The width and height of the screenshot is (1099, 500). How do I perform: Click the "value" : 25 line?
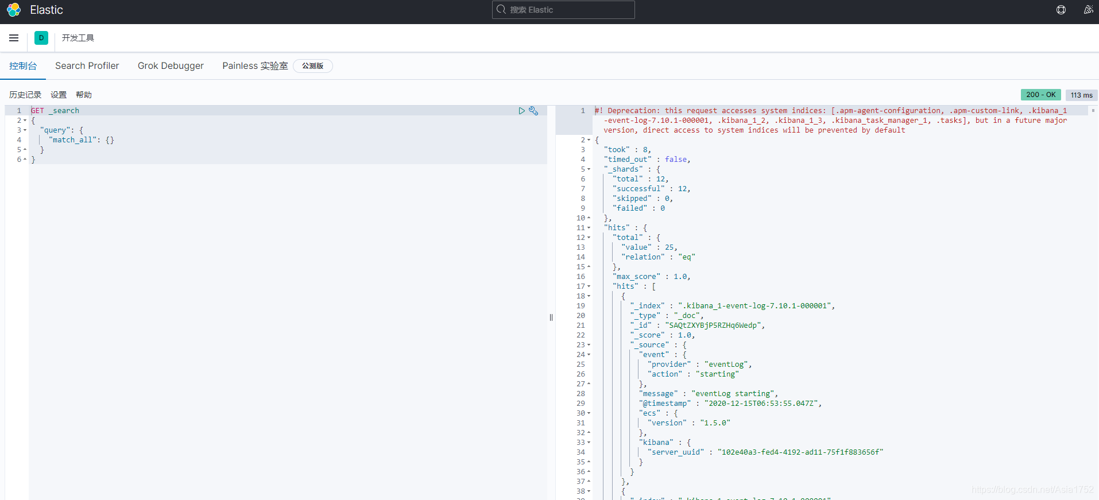pyautogui.click(x=649, y=247)
